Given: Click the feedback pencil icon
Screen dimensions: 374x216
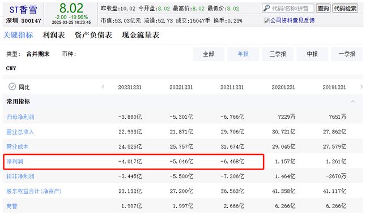Looking at the screenshot, I should [x=267, y=21].
